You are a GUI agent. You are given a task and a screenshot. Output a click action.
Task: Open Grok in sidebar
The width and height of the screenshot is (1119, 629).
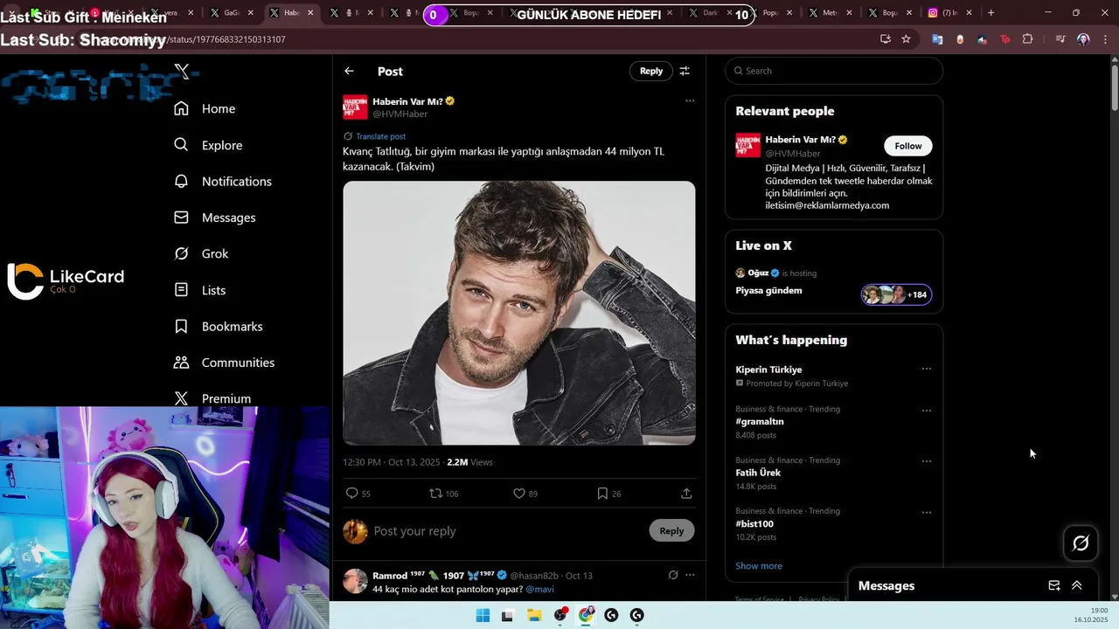[201, 253]
